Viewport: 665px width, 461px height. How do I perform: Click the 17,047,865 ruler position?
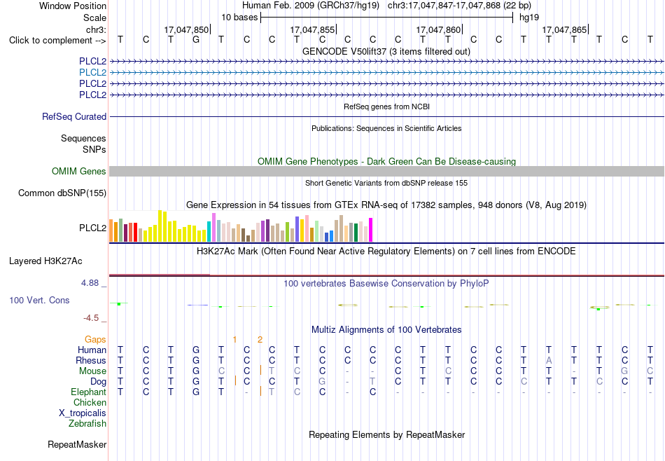[564, 29]
